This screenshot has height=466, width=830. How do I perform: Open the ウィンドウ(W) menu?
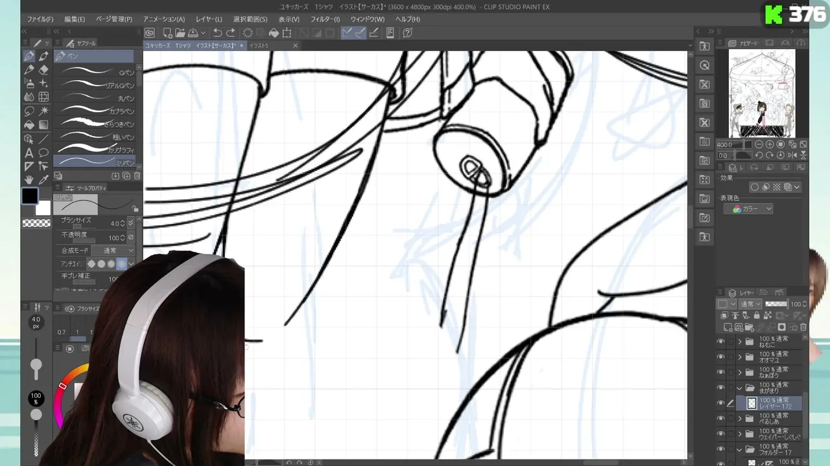[x=367, y=19]
